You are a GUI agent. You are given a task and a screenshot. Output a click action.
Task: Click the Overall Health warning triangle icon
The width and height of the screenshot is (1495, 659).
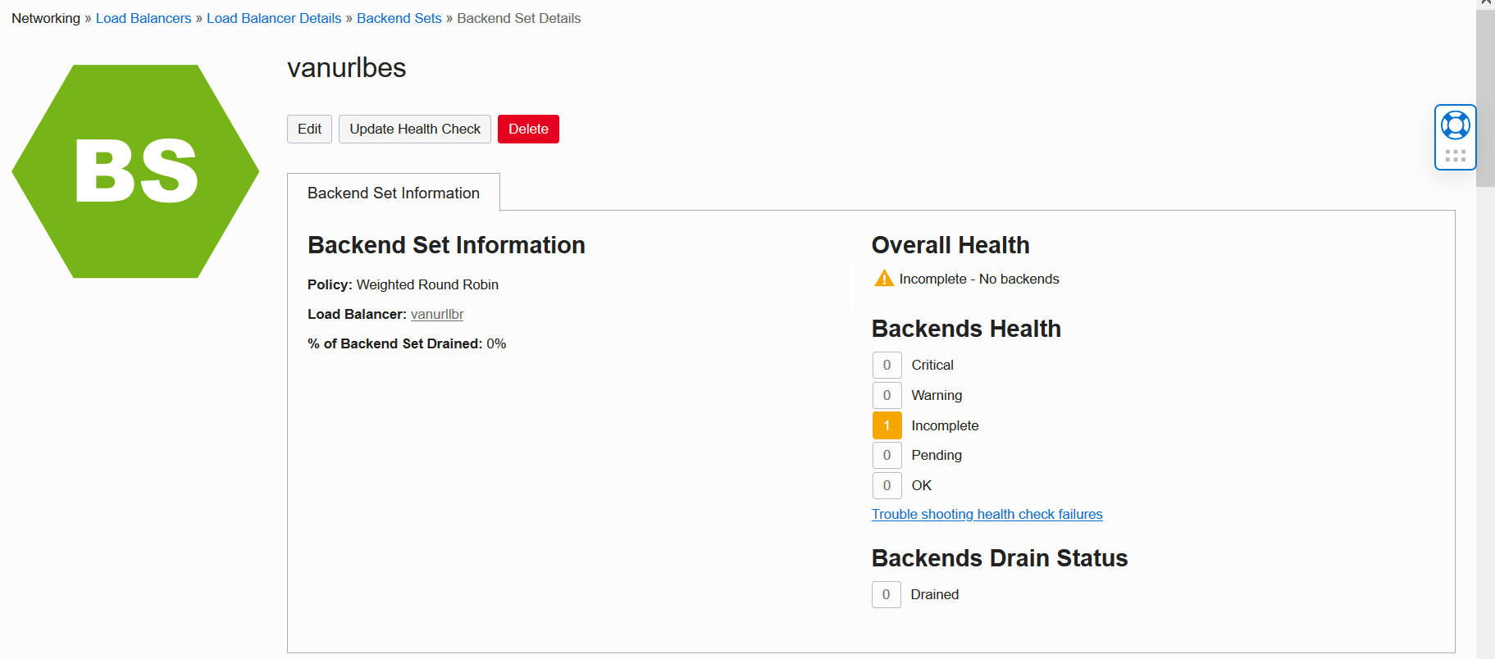tap(884, 279)
